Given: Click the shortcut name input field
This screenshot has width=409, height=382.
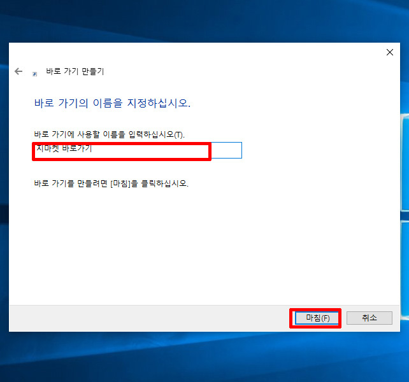Looking at the screenshot, I should [x=138, y=150].
